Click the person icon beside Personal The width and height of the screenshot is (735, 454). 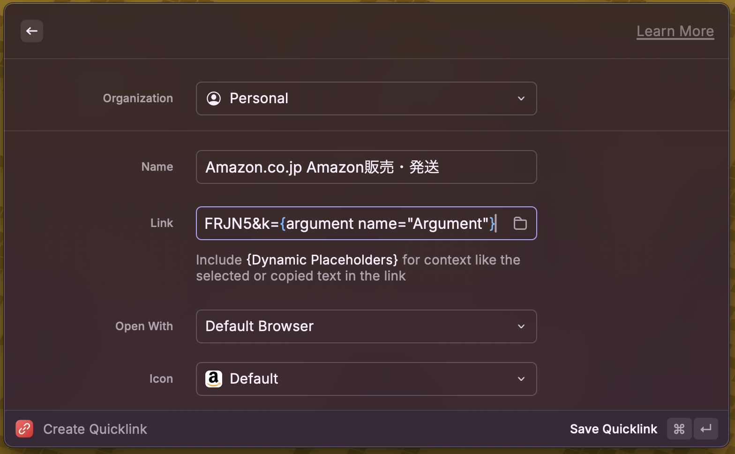click(x=214, y=98)
